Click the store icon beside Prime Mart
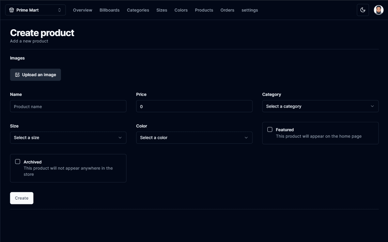 [x=12, y=10]
